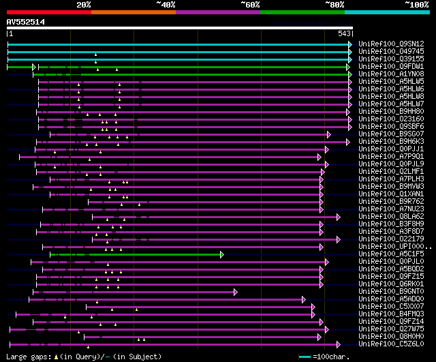The image size is (436, 362).
Task: Open the hit UniRef100_O49745
Action: [x=391, y=51]
